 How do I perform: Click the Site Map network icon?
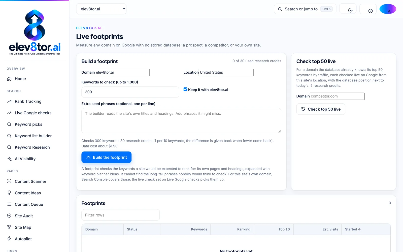pos(9,227)
